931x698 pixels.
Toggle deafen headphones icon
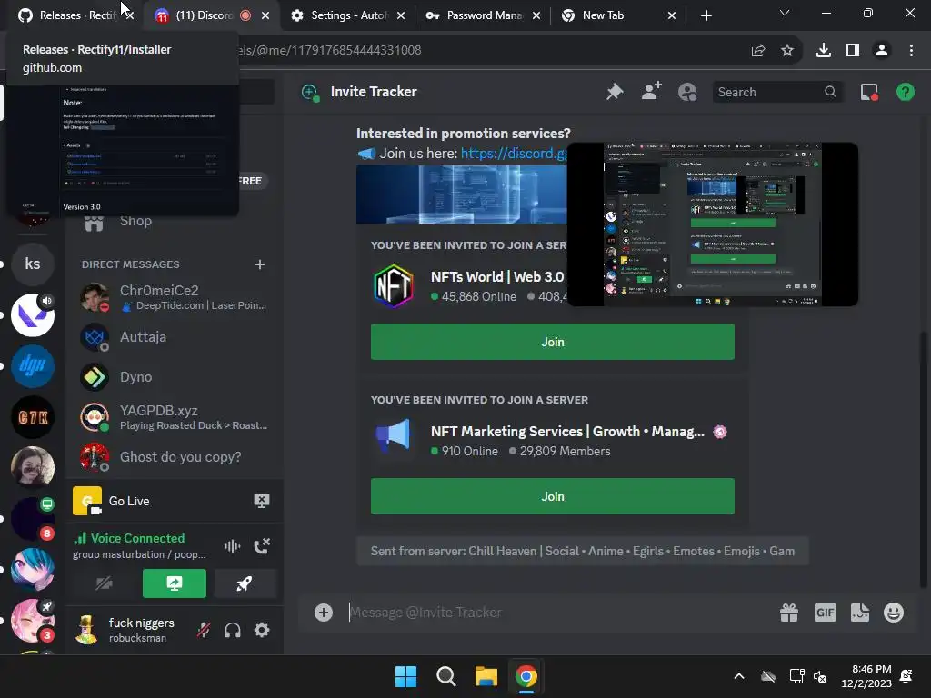pos(233,630)
